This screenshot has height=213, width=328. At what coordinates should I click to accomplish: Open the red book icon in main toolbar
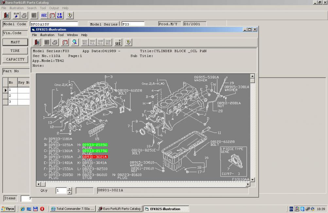pyautogui.click(x=52, y=15)
